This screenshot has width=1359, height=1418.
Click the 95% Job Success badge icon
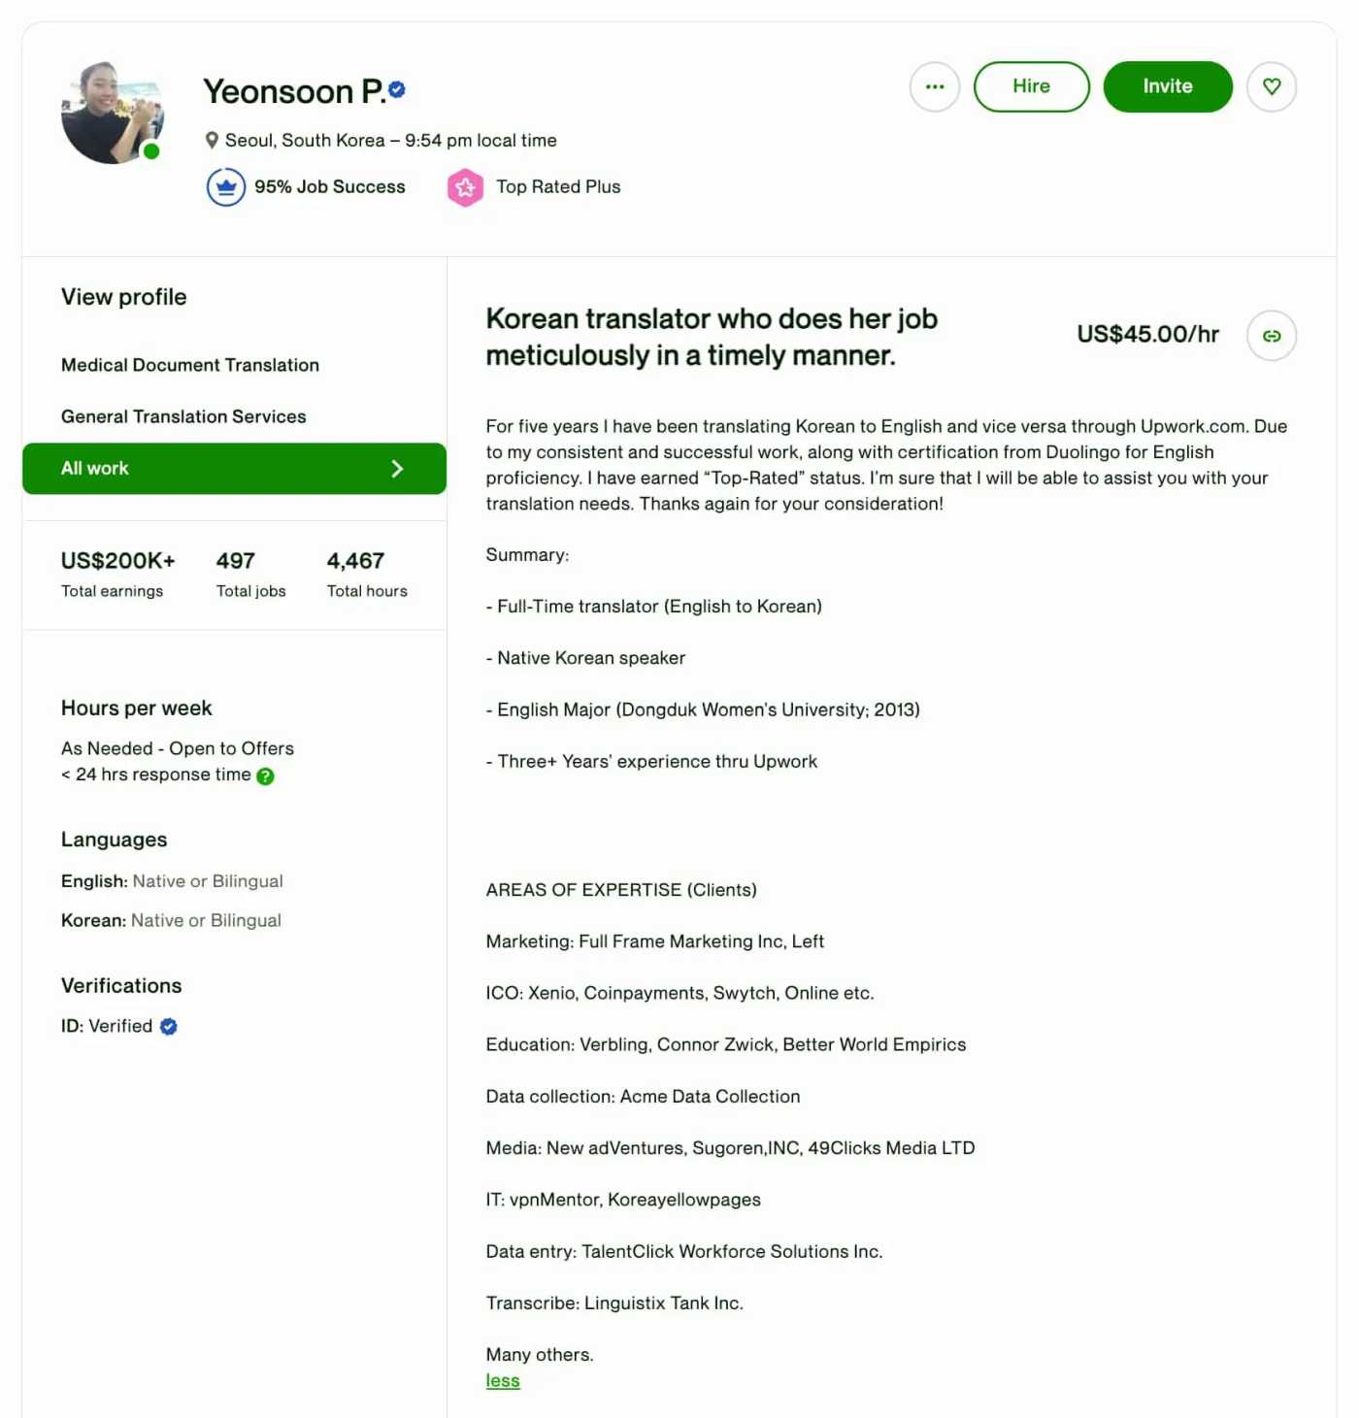pyautogui.click(x=225, y=186)
